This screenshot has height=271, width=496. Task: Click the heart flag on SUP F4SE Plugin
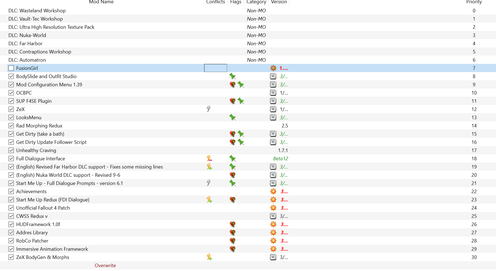tap(233, 101)
